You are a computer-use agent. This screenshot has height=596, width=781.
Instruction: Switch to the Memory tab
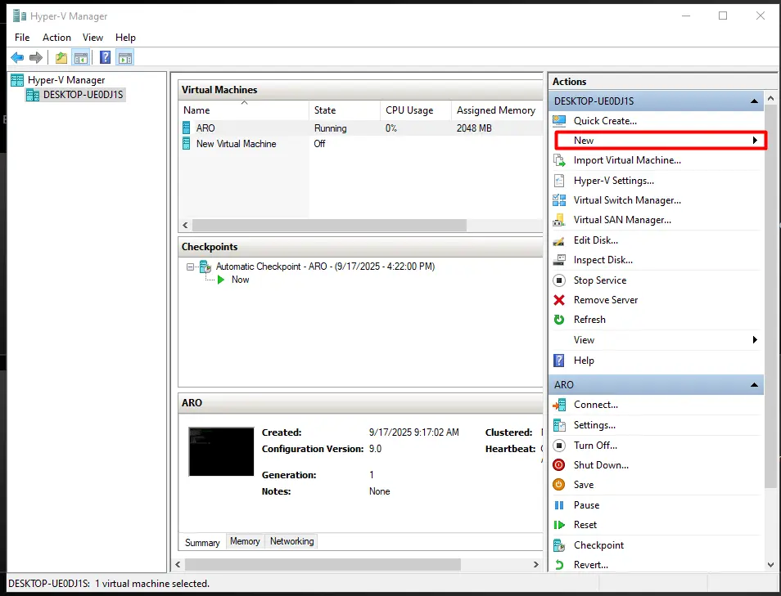[x=245, y=540]
